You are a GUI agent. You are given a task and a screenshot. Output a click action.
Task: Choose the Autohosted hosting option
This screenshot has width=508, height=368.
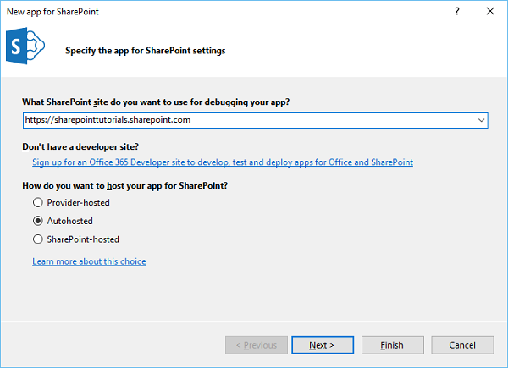(x=37, y=221)
